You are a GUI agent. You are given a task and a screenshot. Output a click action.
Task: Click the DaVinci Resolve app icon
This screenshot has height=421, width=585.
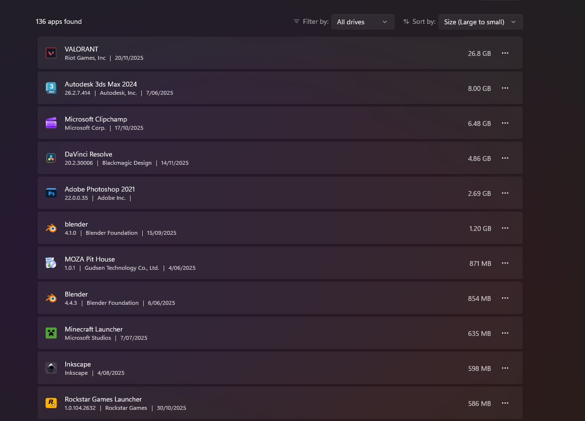coord(51,158)
